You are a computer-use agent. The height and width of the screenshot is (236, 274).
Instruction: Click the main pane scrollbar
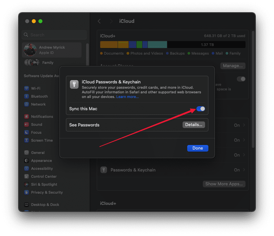(253, 89)
